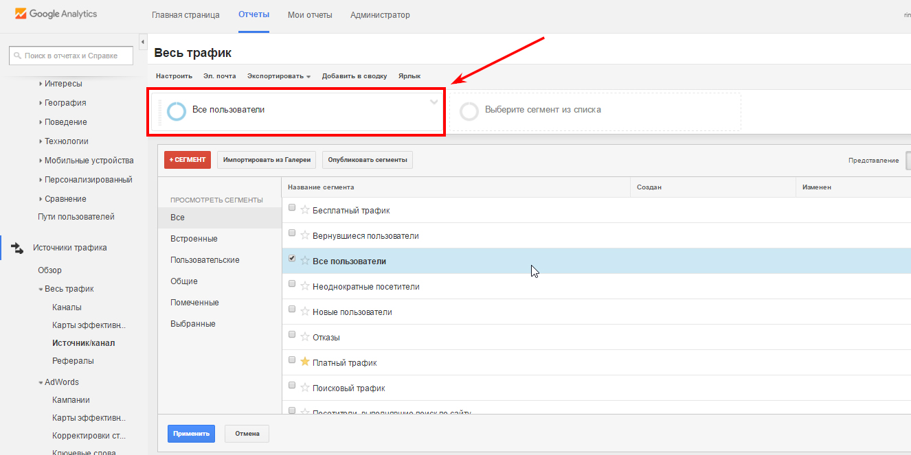Viewport: 911px width, 455px height.
Task: Open Каналы under Весь трафик
Action: tap(67, 307)
